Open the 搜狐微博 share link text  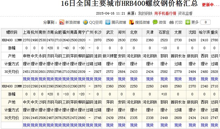[x=142, y=22]
